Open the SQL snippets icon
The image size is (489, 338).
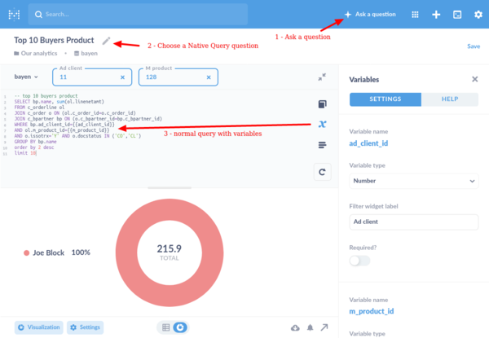[x=322, y=145]
